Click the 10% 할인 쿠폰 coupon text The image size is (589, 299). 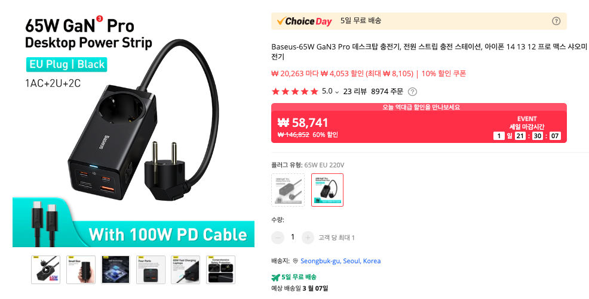click(x=444, y=73)
